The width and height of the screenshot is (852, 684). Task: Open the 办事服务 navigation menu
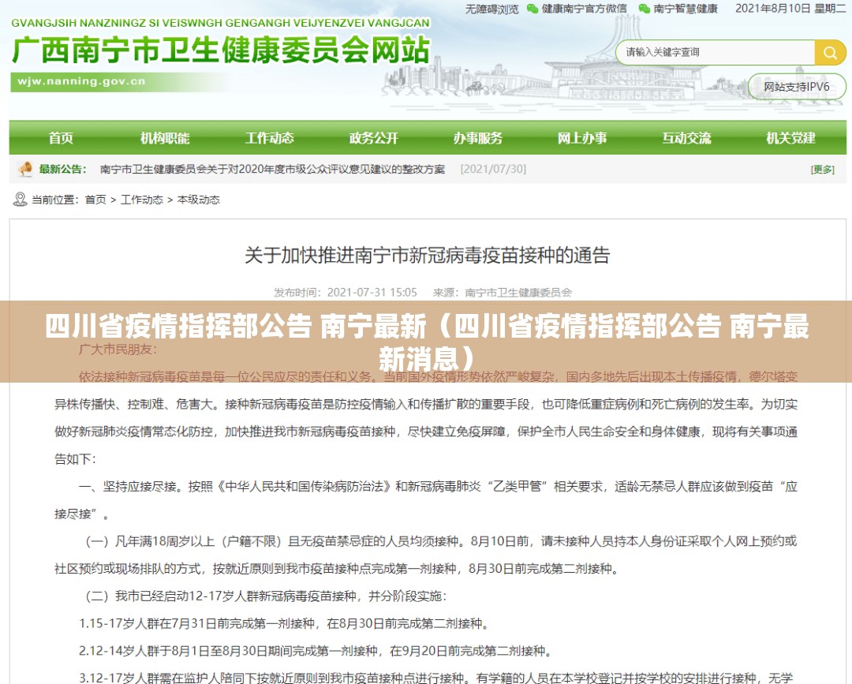coord(478,138)
